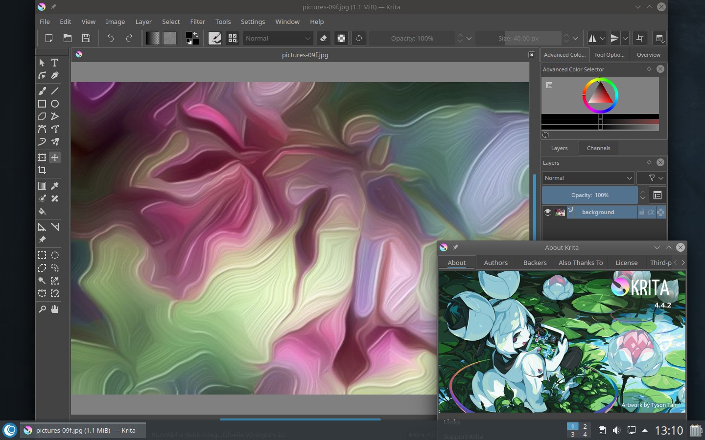Click the Save document icon
Viewport: 705px width, 440px height.
click(x=86, y=38)
